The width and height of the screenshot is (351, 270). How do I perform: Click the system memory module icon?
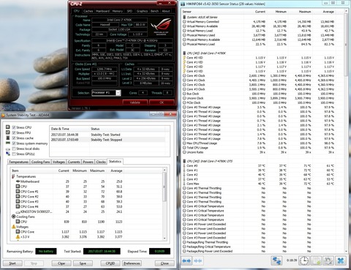coord(8,143)
